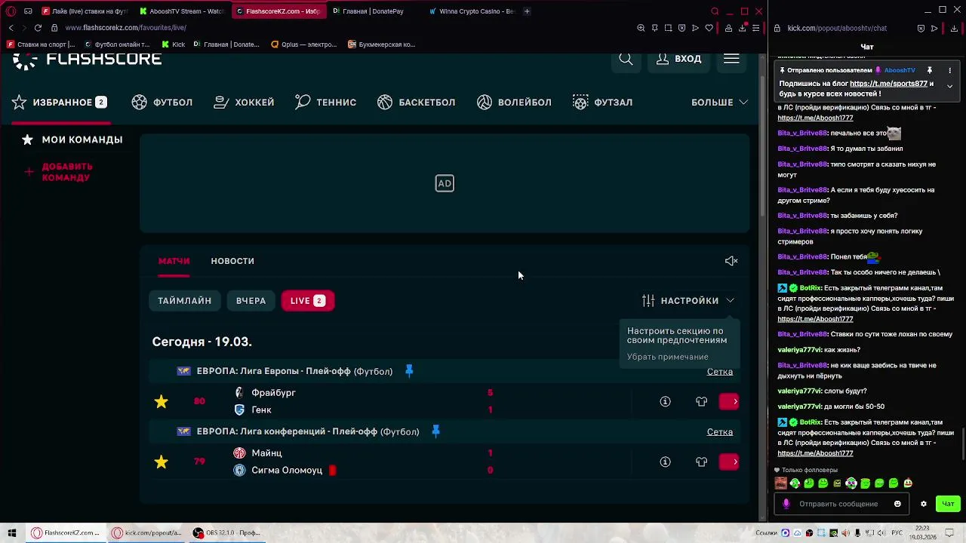Open live stream button for Фрайбург match
The width and height of the screenshot is (966, 543).
click(x=729, y=402)
